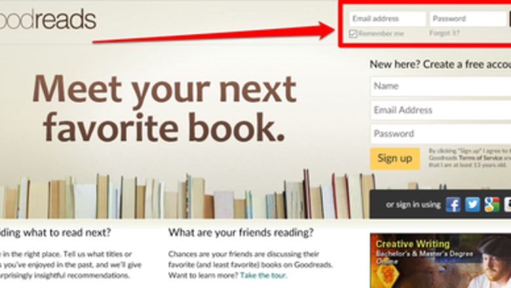Select the Name field in signup form

tap(441, 86)
